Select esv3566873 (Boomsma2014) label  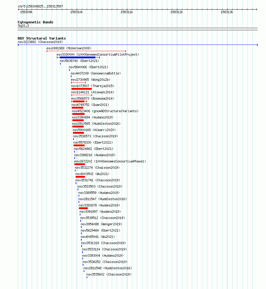click(x=93, y=98)
